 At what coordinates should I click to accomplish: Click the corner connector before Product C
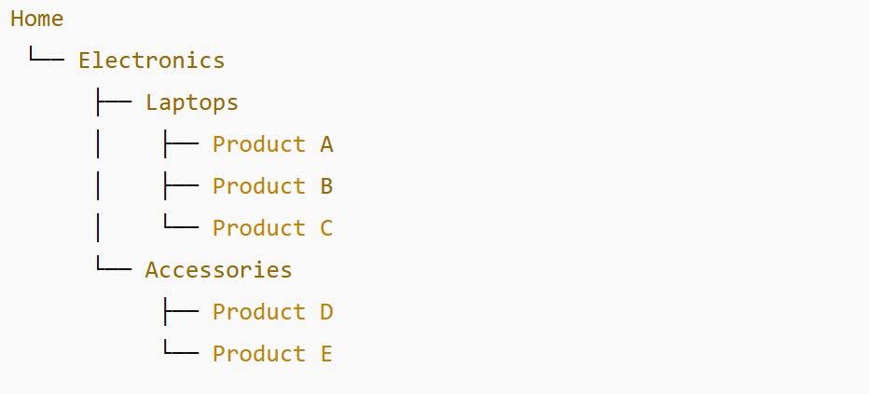(x=179, y=226)
